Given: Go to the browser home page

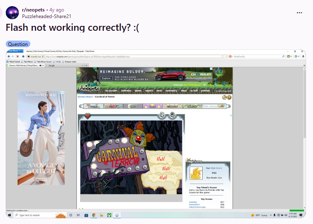Looking at the screenshot, I should (x=23, y=57).
